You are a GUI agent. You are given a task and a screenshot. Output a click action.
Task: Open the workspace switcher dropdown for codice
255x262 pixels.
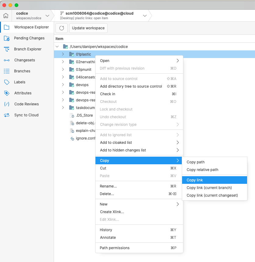47,15
